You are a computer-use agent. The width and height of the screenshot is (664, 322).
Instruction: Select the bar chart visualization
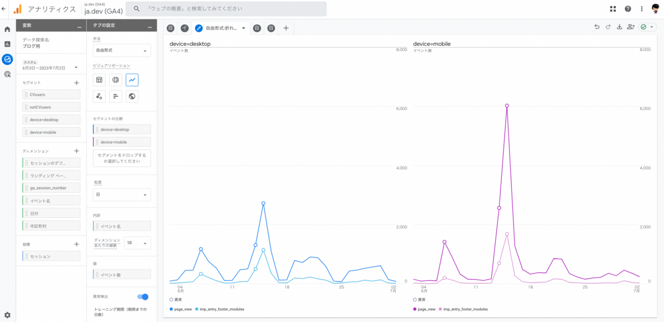coord(116,96)
